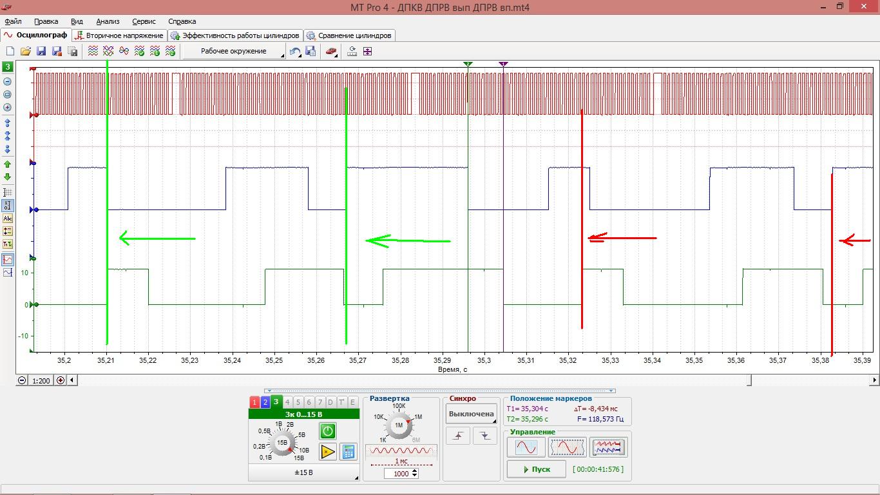Click the Пуск start button
880x495 pixels.
point(536,469)
